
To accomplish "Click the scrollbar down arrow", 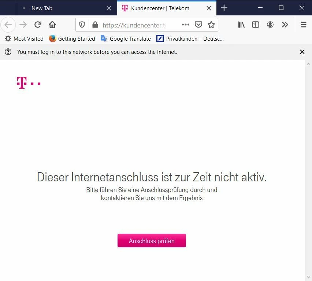I will (308, 277).
